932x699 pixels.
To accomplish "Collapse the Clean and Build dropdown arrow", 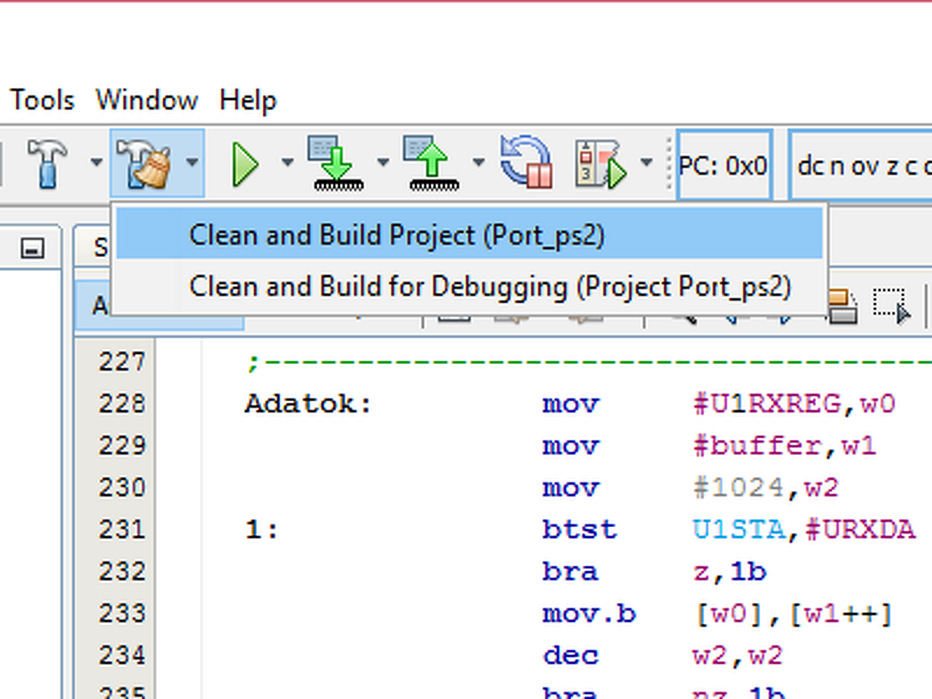I will 191,162.
